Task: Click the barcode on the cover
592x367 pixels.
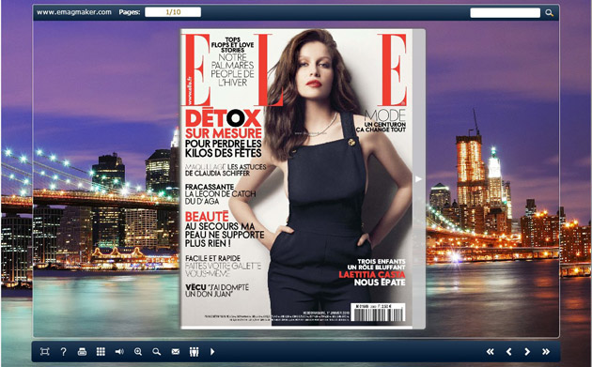Action: [378, 313]
